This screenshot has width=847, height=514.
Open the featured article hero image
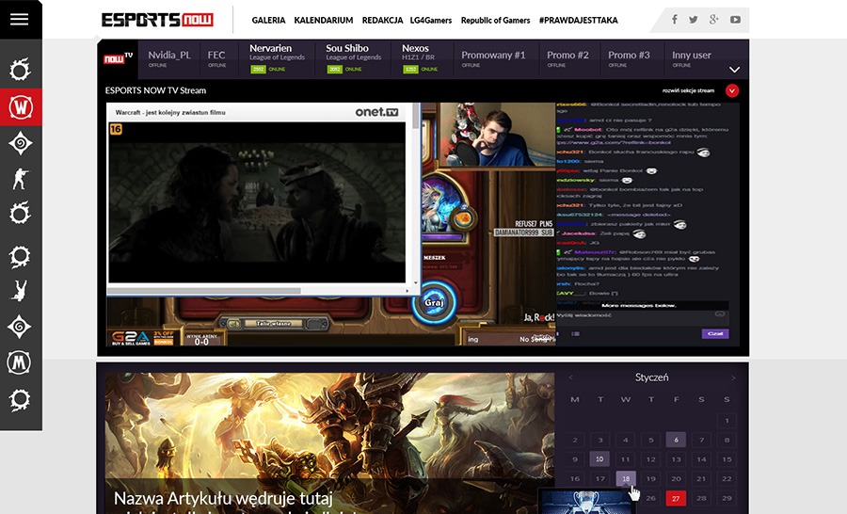coord(330,443)
